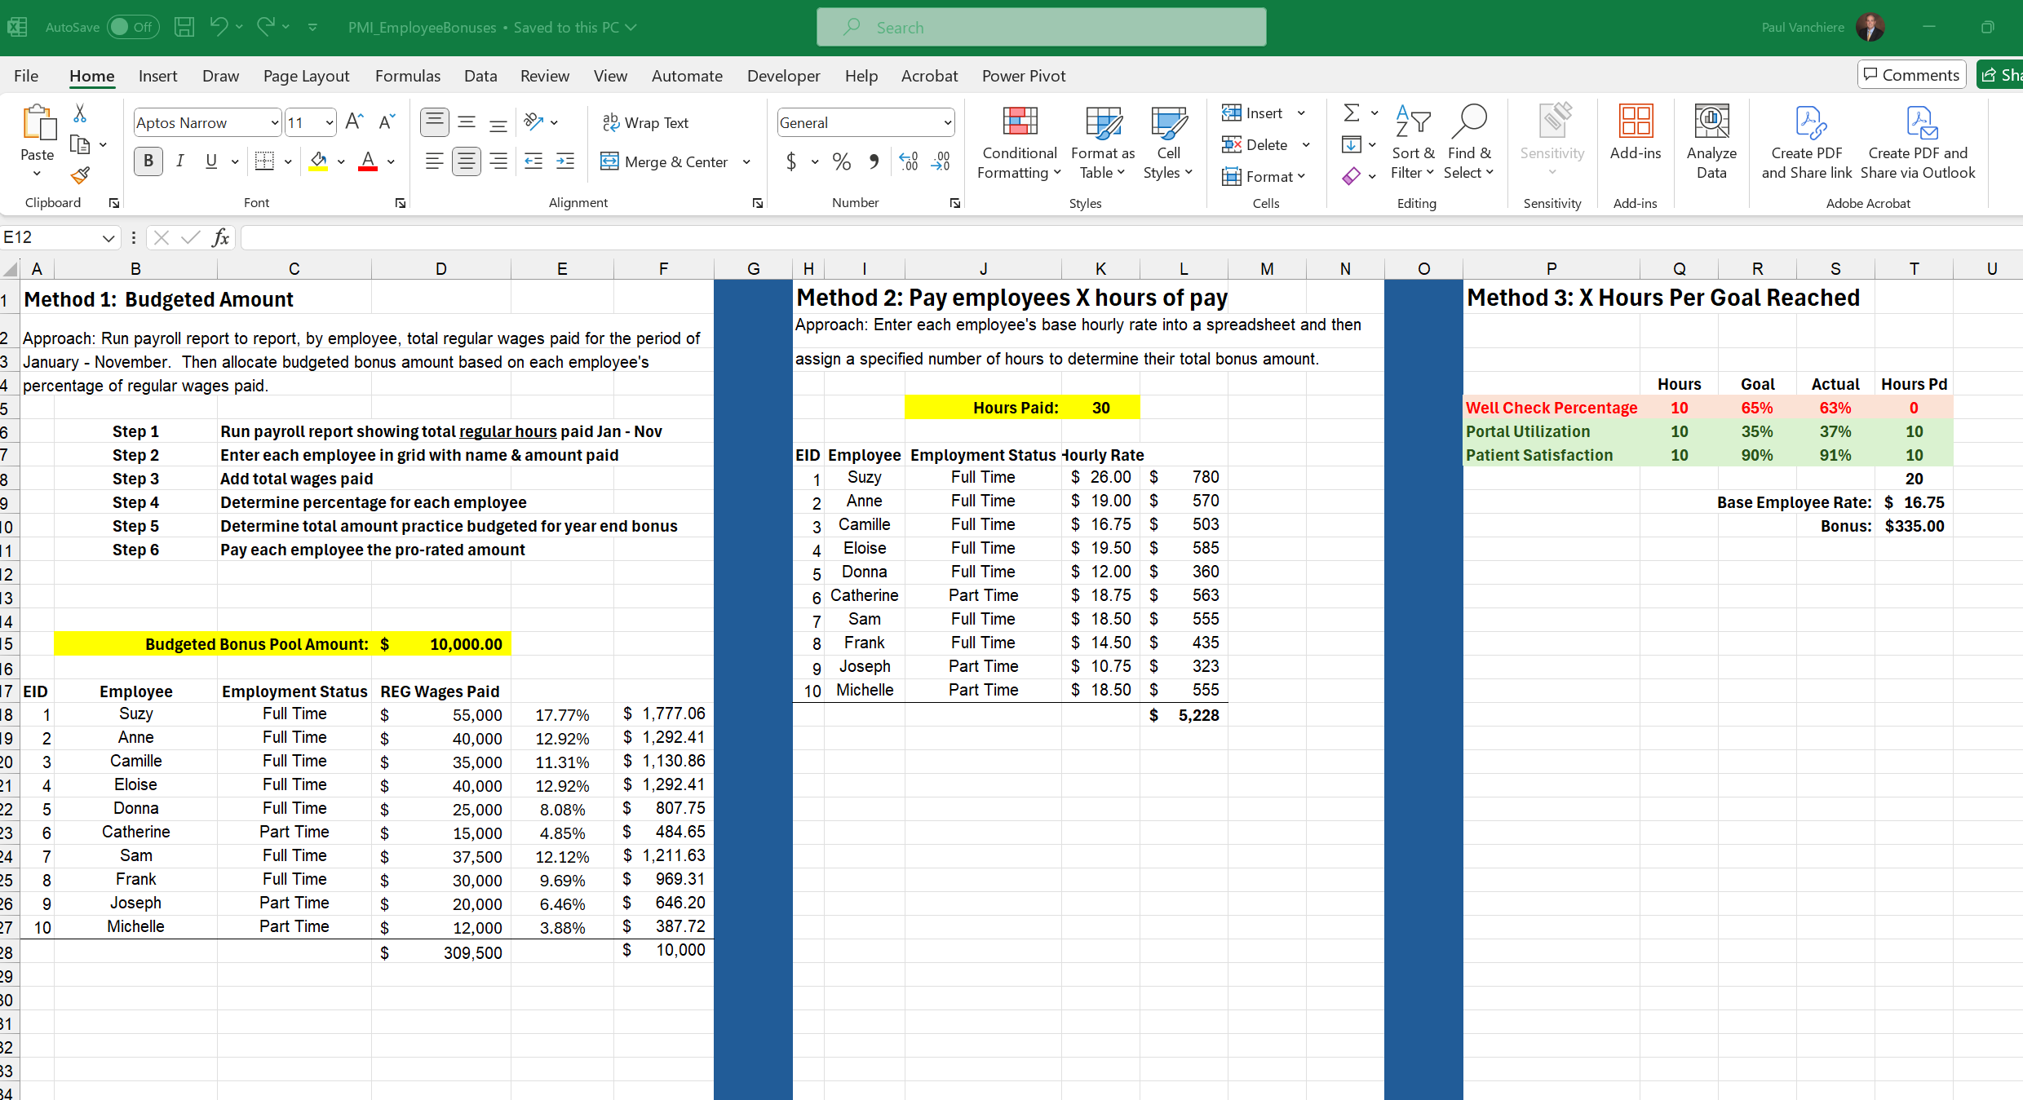Open the Power Pivot tab
This screenshot has width=2023, height=1100.
[x=1024, y=75]
